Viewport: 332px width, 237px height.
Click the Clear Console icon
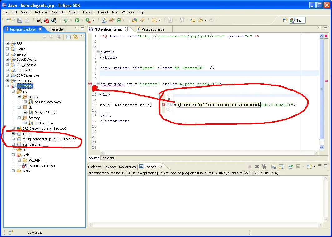273,167
